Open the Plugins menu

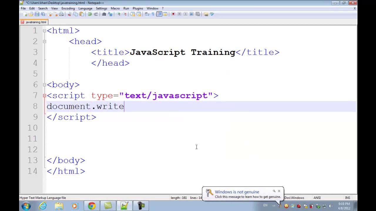click(138, 8)
